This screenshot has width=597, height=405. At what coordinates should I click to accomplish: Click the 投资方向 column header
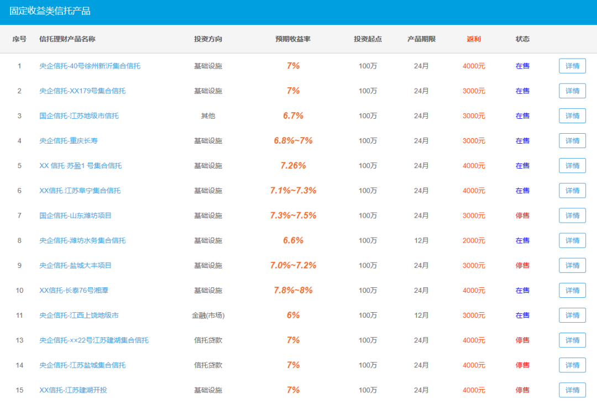208,39
